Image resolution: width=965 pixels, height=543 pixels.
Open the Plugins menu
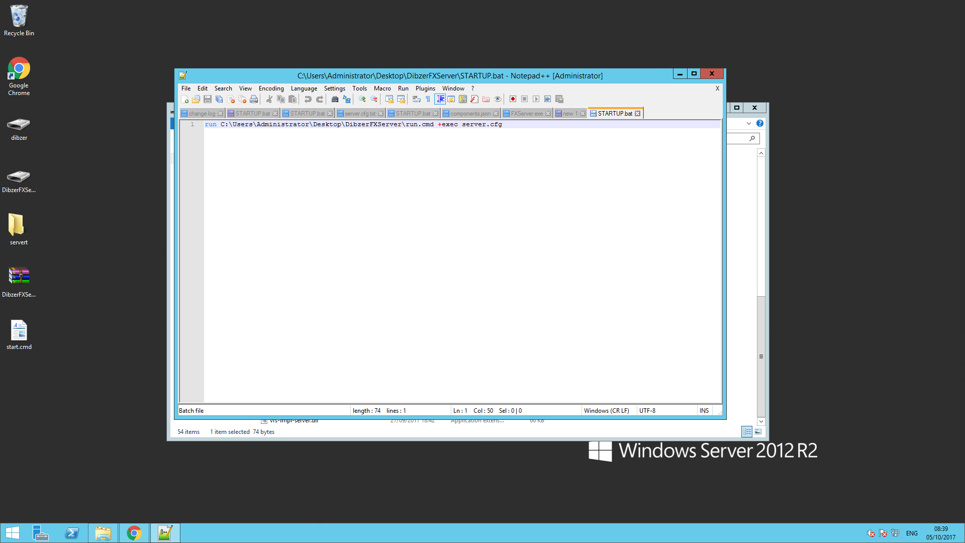(x=425, y=88)
